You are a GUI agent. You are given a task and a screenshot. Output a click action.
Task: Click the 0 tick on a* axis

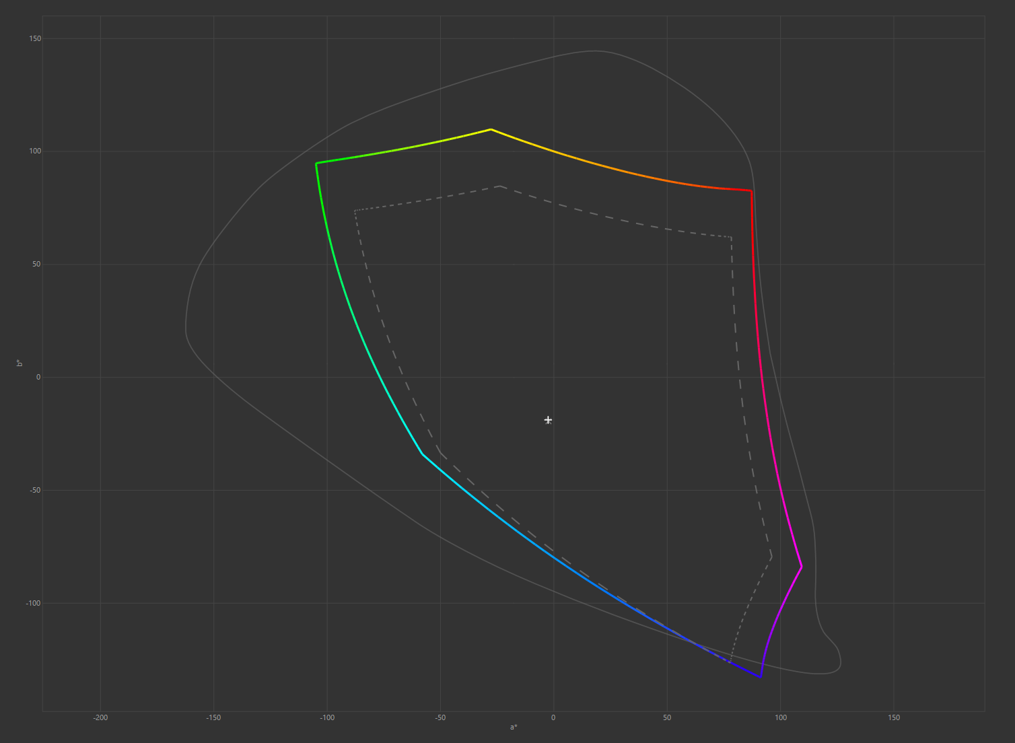click(553, 717)
